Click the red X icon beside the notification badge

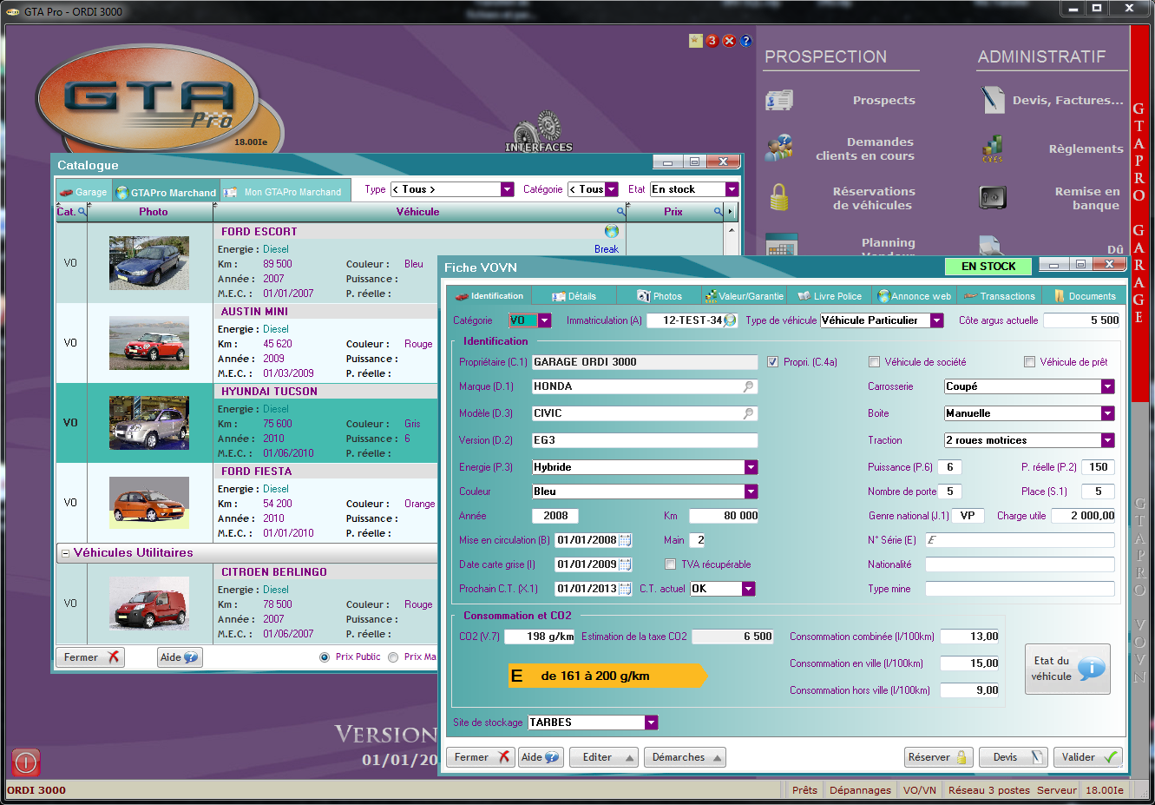click(729, 41)
